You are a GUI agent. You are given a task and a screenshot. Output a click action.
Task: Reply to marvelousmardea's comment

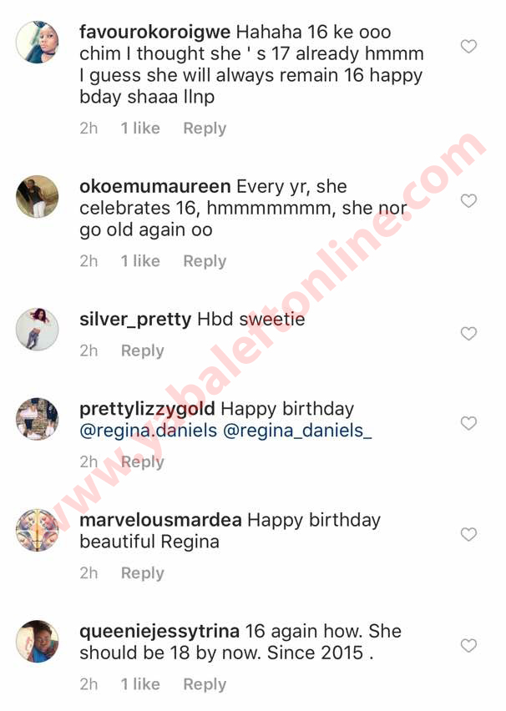tap(142, 573)
